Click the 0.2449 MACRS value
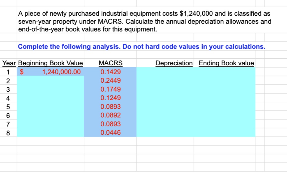The image size is (287, 172). pos(110,80)
